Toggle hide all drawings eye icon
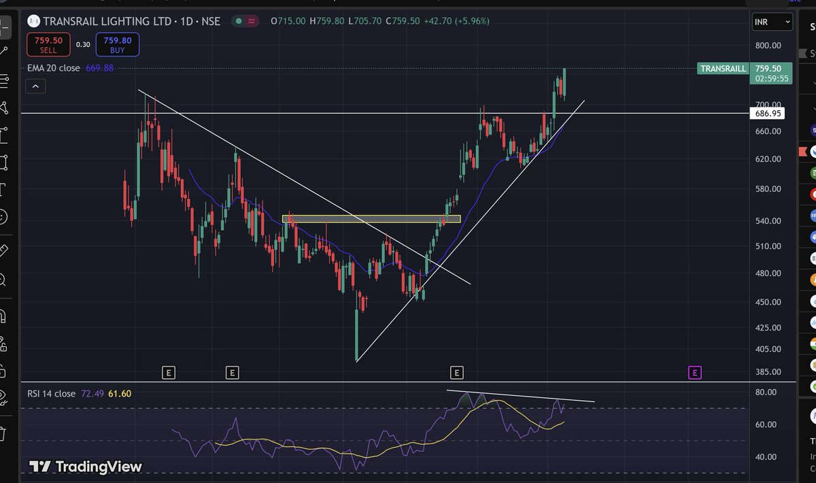The height and width of the screenshot is (483, 816). click(x=3, y=397)
